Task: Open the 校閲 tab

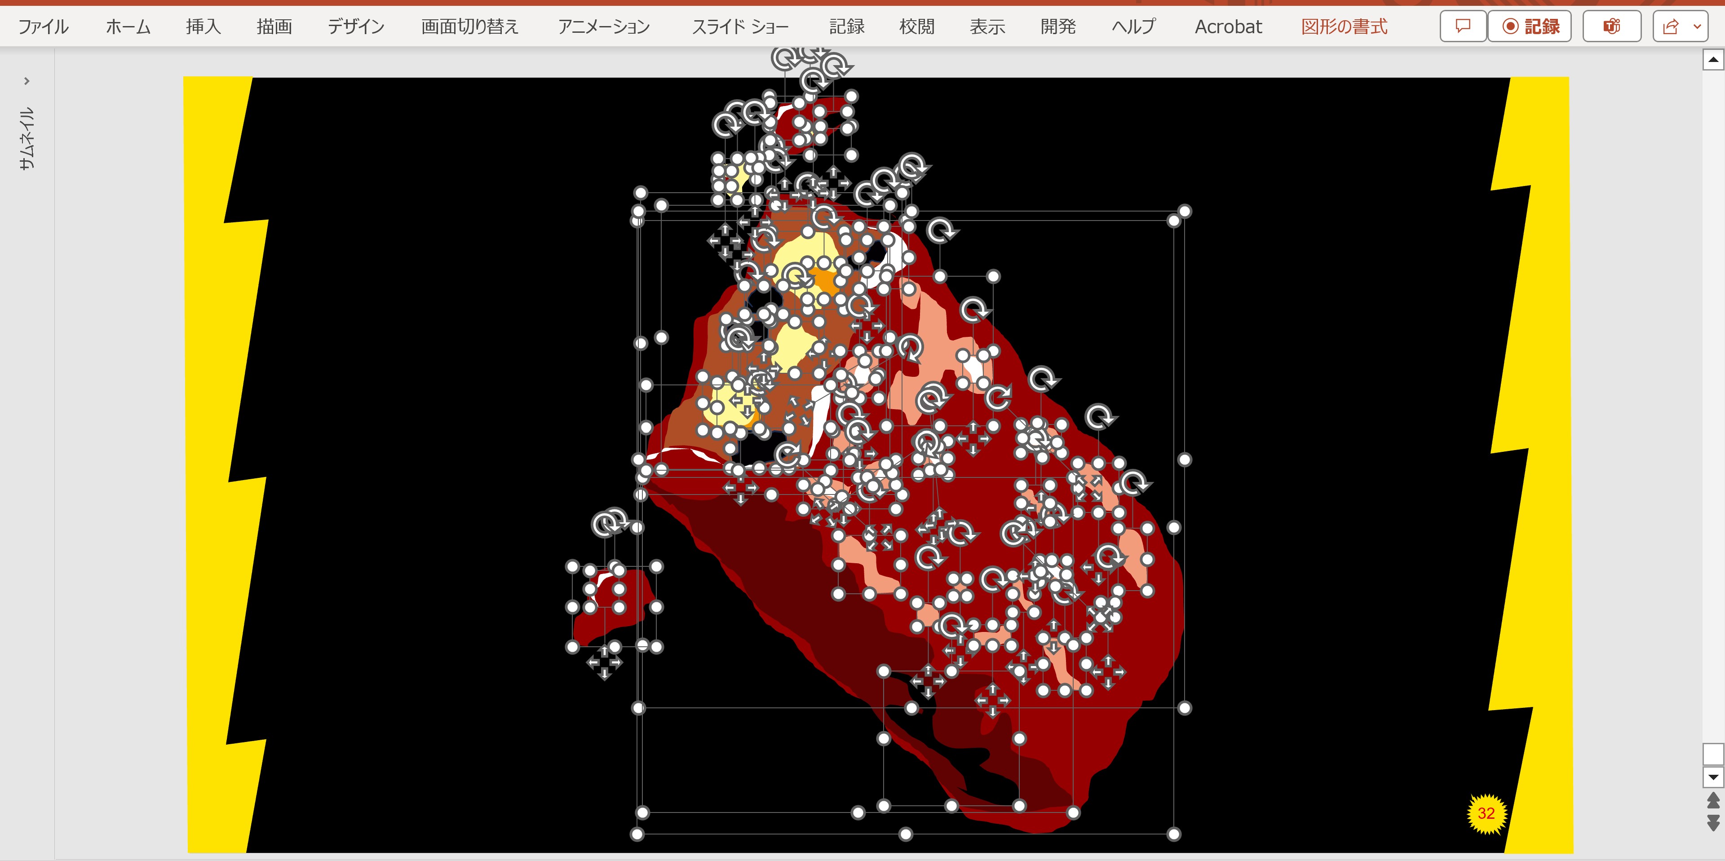Action: (x=917, y=27)
